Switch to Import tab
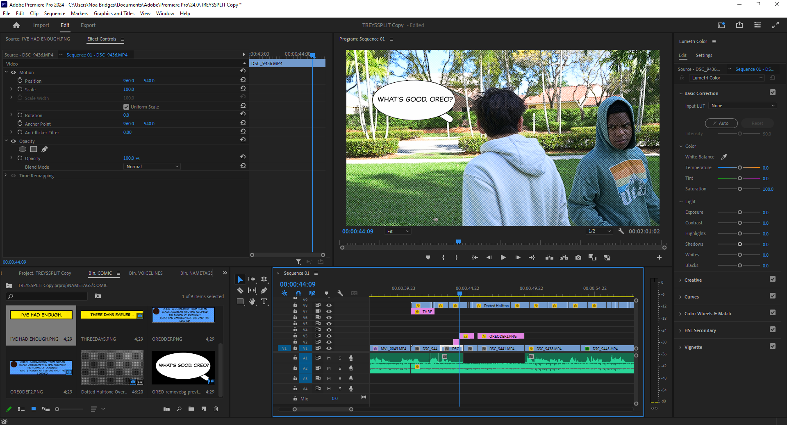Viewport: 787px width, 425px height. pyautogui.click(x=41, y=25)
